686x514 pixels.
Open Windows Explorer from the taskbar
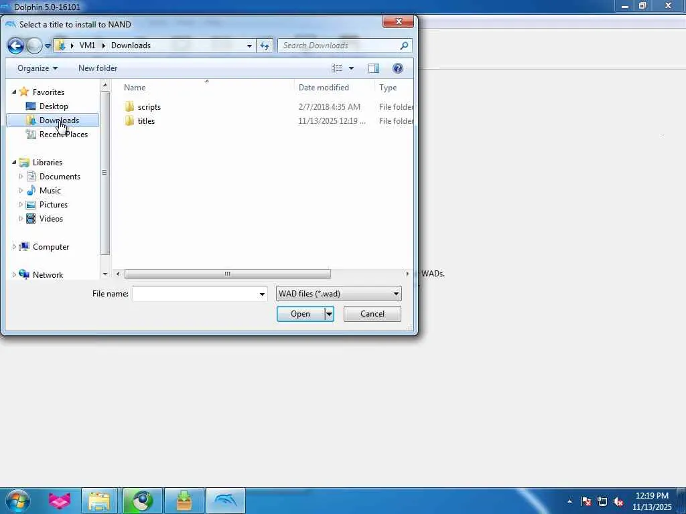point(100,501)
